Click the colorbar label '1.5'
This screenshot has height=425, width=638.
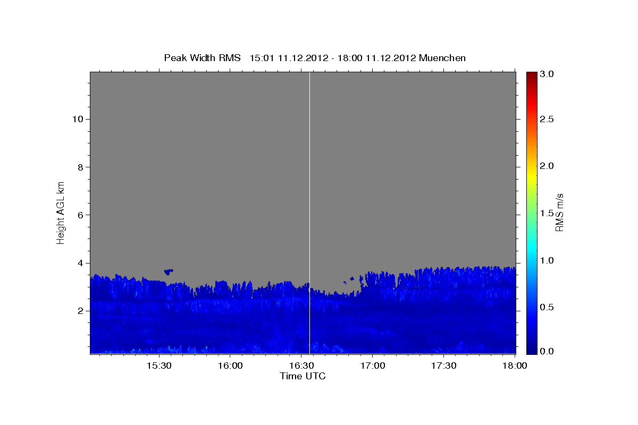pos(548,213)
